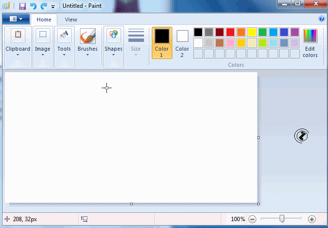The image size is (328, 228).
Task: Click the Undo arrow icon
Action: pyautogui.click(x=33, y=6)
